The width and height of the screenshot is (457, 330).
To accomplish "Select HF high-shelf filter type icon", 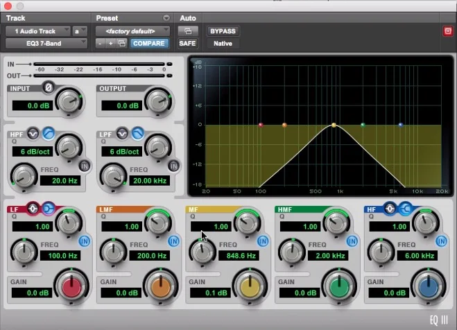I will coord(406,209).
